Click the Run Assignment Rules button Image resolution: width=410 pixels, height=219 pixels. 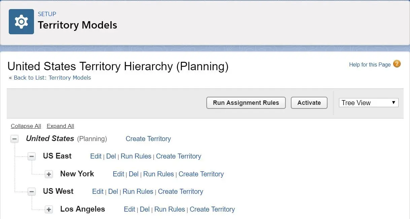[246, 103]
